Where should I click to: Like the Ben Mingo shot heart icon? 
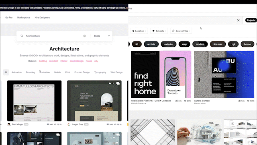[48, 124]
